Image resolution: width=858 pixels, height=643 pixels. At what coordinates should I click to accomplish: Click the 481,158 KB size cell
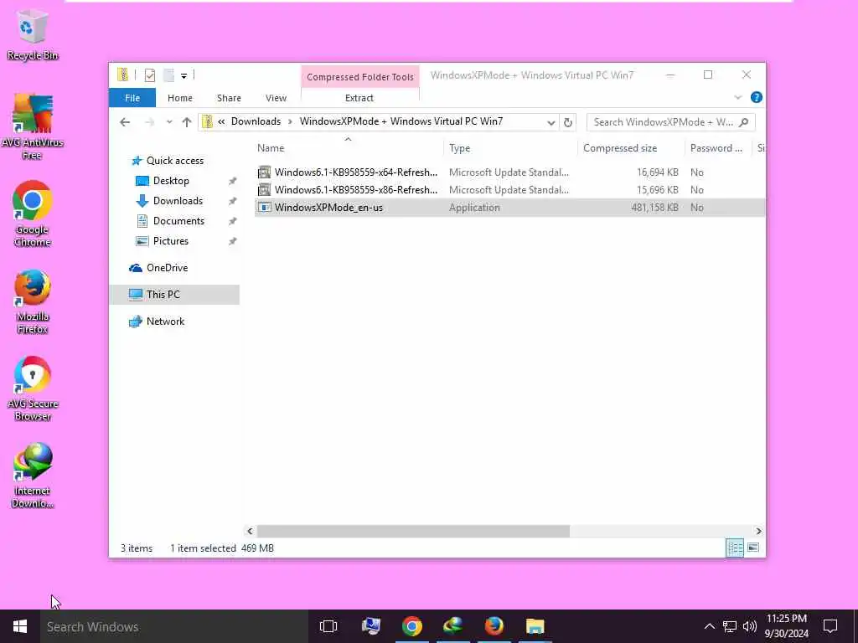coord(654,208)
